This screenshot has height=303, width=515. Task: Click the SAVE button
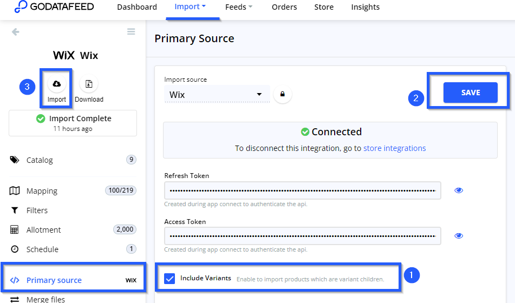471,93
